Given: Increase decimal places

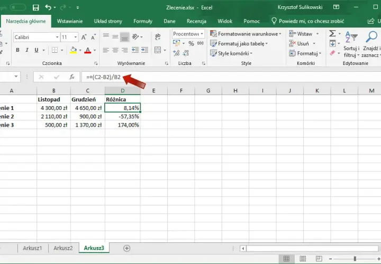Looking at the screenshot, I should click(176, 53).
